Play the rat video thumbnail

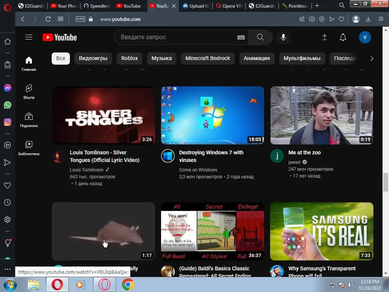pyautogui.click(x=103, y=231)
